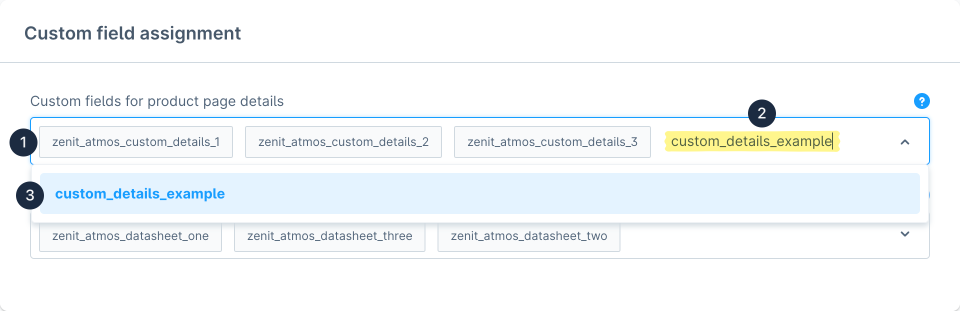The image size is (960, 311).
Task: Click the blank card area below the datasheet field
Action: 479,285
